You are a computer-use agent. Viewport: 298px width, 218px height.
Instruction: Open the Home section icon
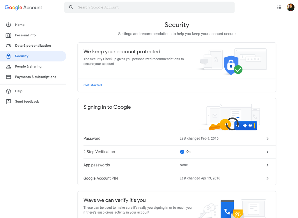coord(9,25)
